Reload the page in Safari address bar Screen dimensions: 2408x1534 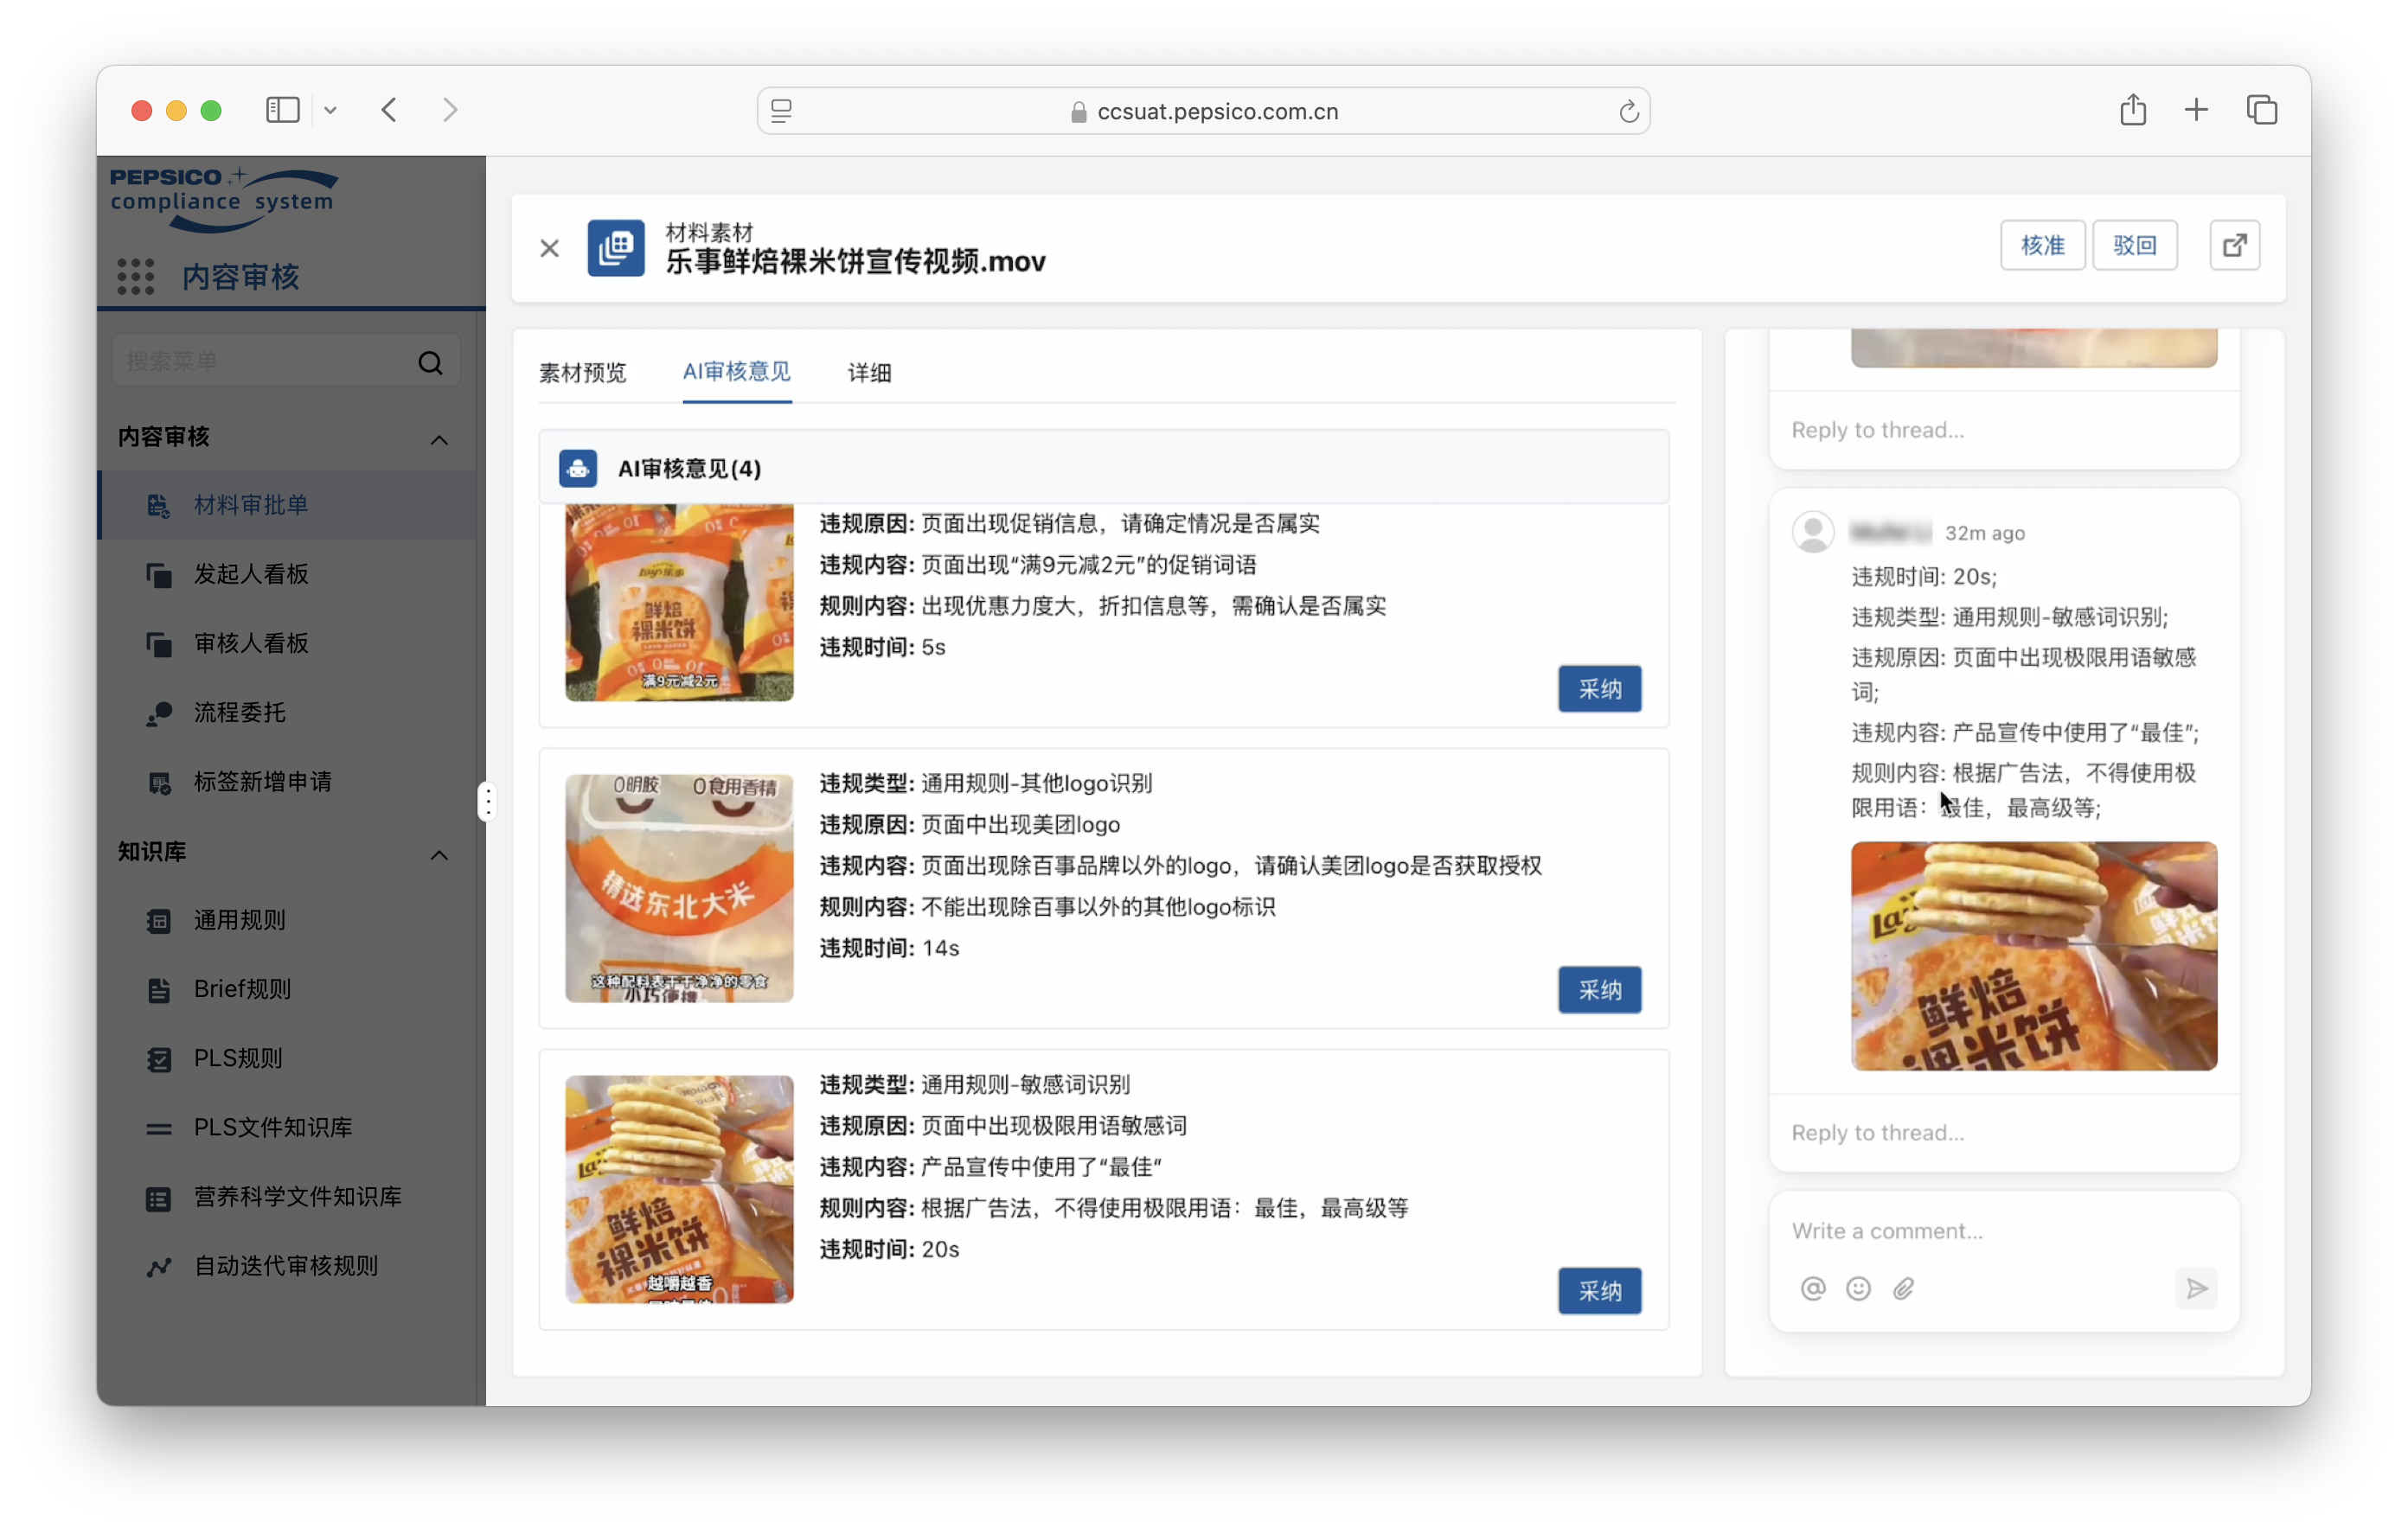click(1628, 111)
